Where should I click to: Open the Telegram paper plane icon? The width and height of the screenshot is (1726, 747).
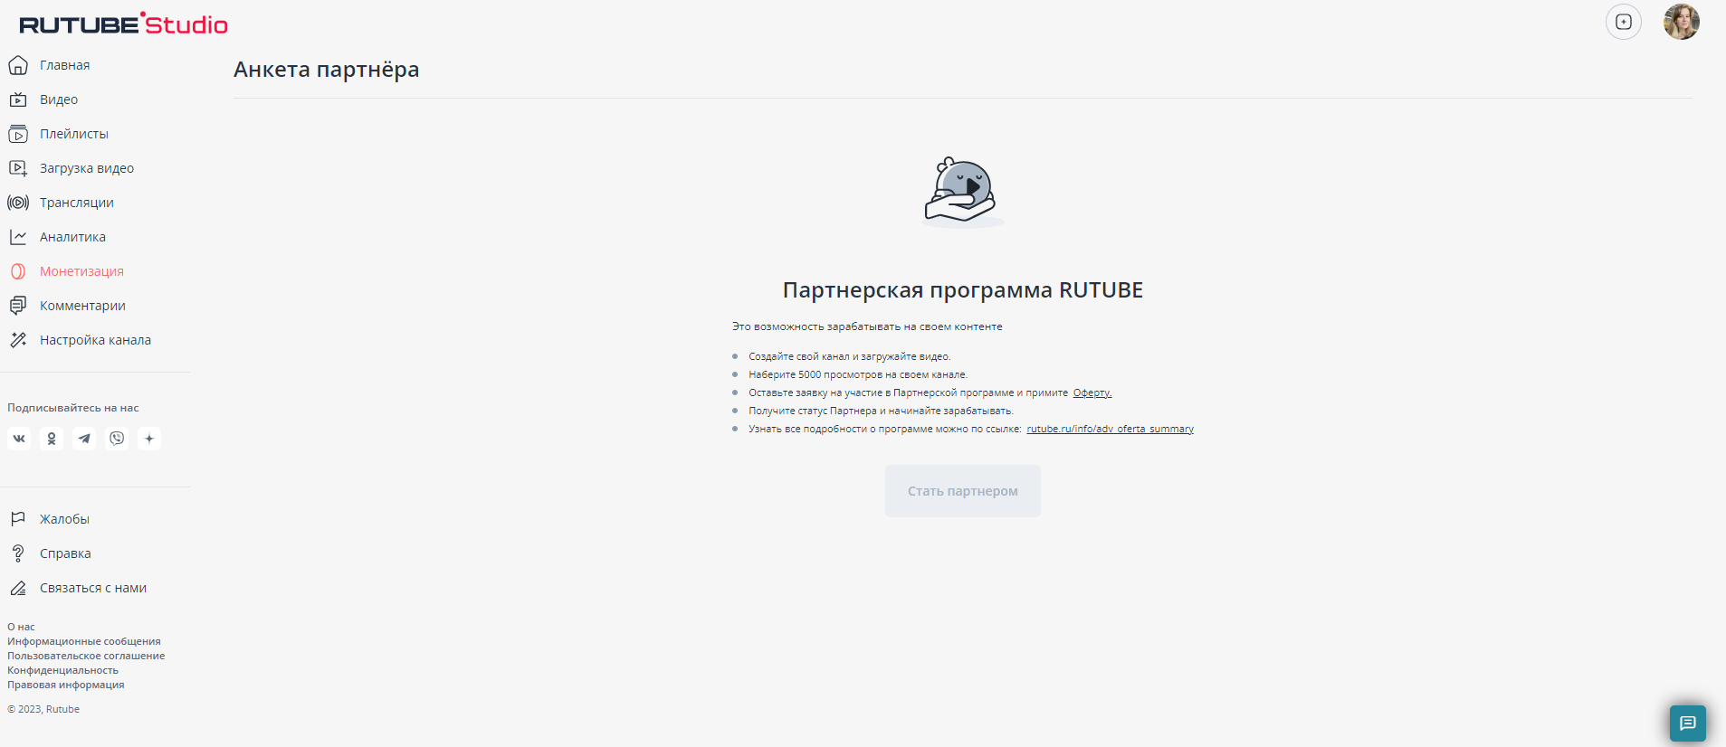(x=84, y=439)
